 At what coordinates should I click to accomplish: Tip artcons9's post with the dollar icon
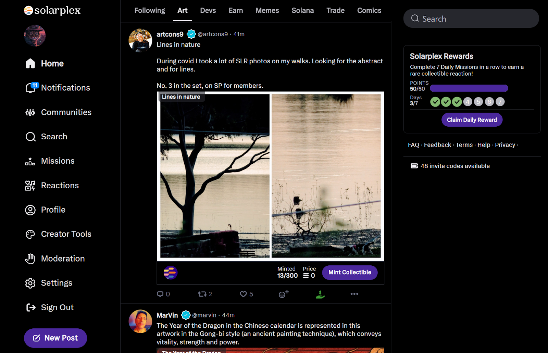tap(320, 294)
